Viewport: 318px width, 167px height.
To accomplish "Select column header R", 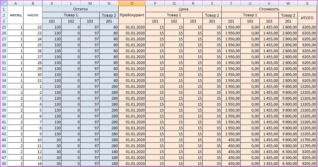I will [x=193, y=3].
